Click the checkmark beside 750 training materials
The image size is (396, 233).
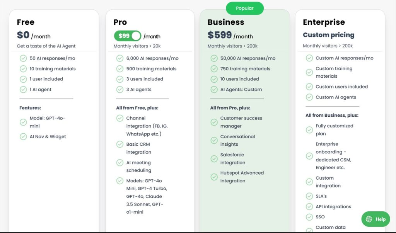(x=214, y=69)
